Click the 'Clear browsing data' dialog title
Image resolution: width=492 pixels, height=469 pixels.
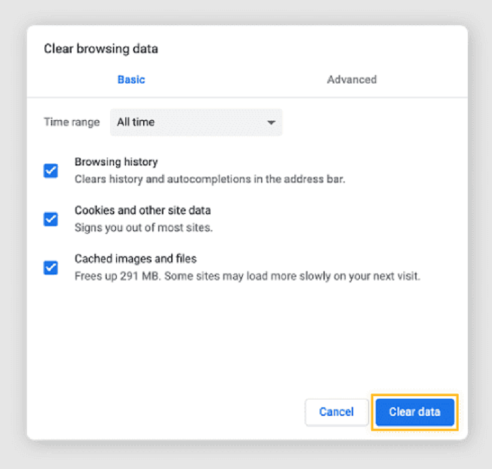coord(100,49)
